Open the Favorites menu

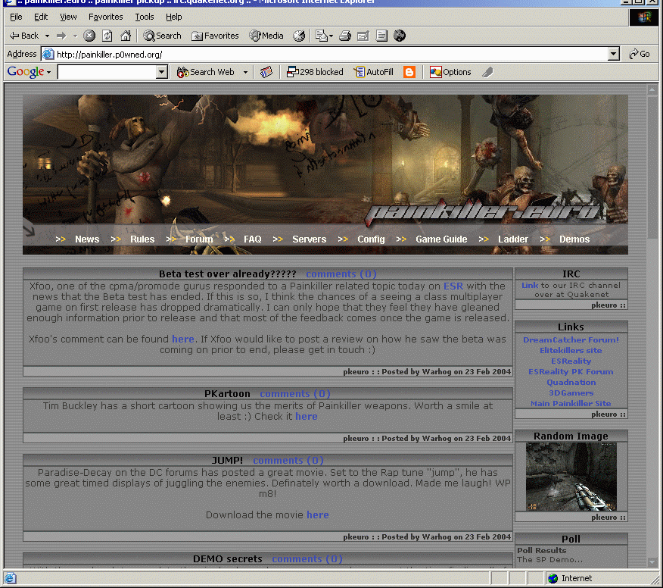106,17
